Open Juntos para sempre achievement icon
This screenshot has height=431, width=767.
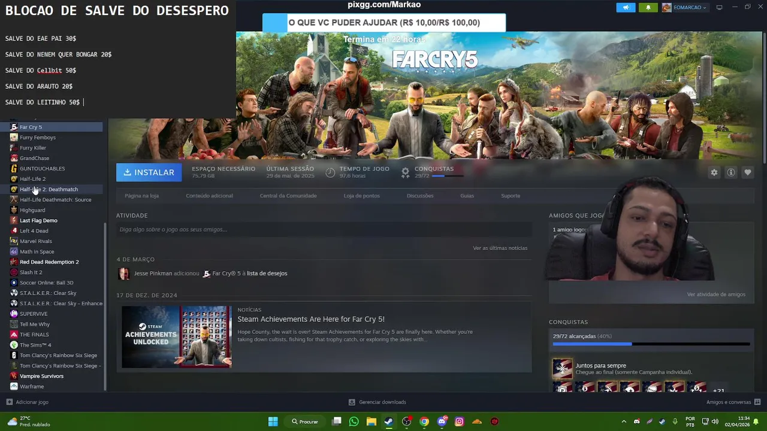pyautogui.click(x=562, y=369)
